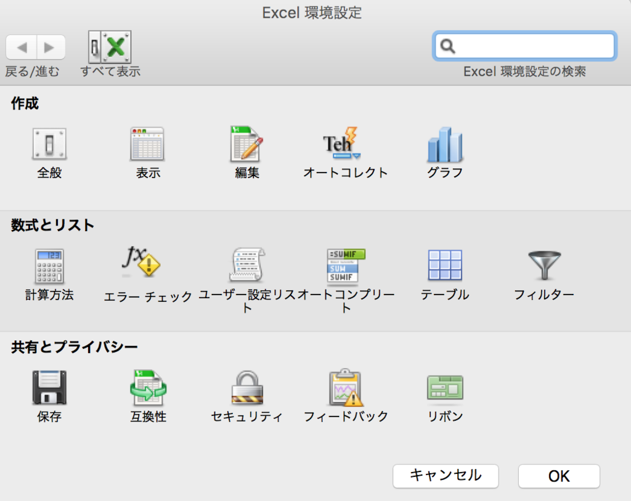Open the 保存 save floppy icon
Screen dimensions: 631x501
49,387
